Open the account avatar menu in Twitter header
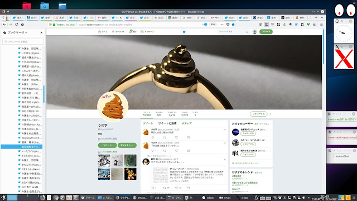This screenshot has height=201, width=357. (255, 32)
